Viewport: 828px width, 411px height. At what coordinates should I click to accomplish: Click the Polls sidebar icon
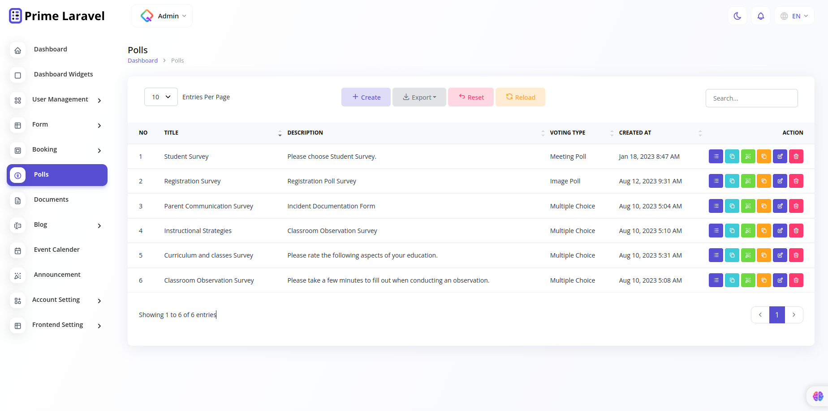17,175
